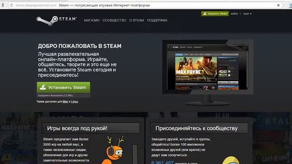Bookmark the page with the star icon

(278, 5)
